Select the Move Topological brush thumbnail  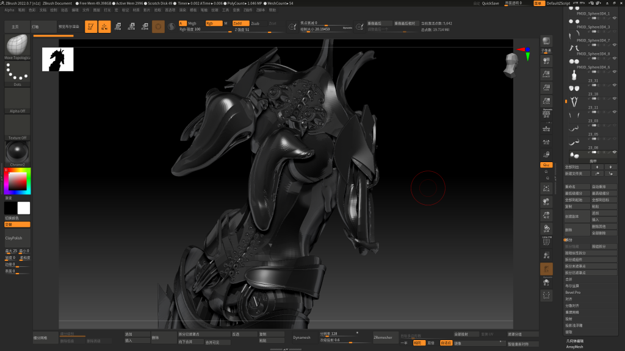[17, 46]
